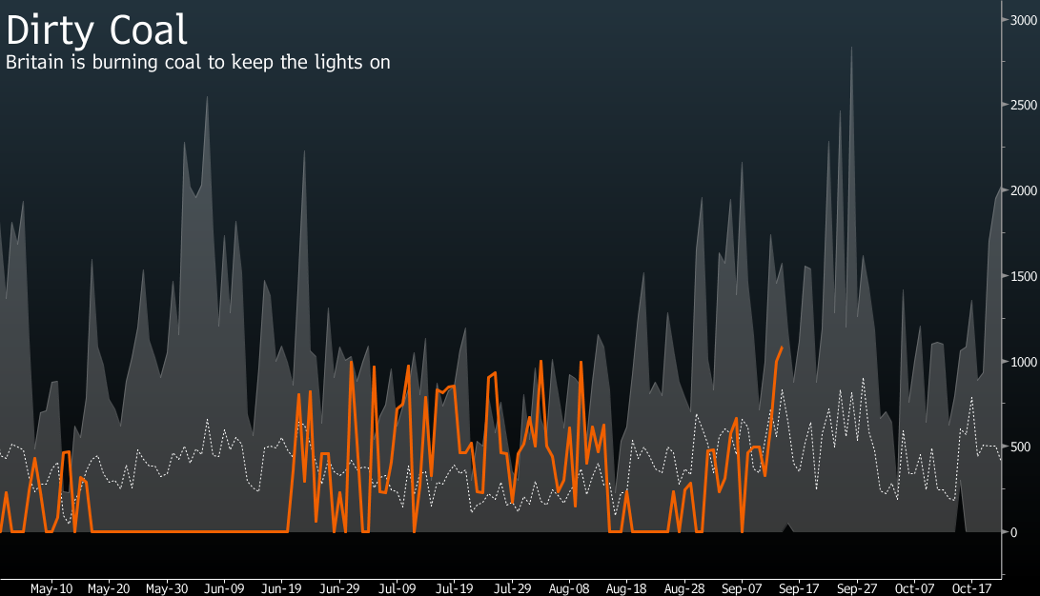The image size is (1040, 596).
Task: Select the May-10 date on the x-axis
Action: (51, 588)
